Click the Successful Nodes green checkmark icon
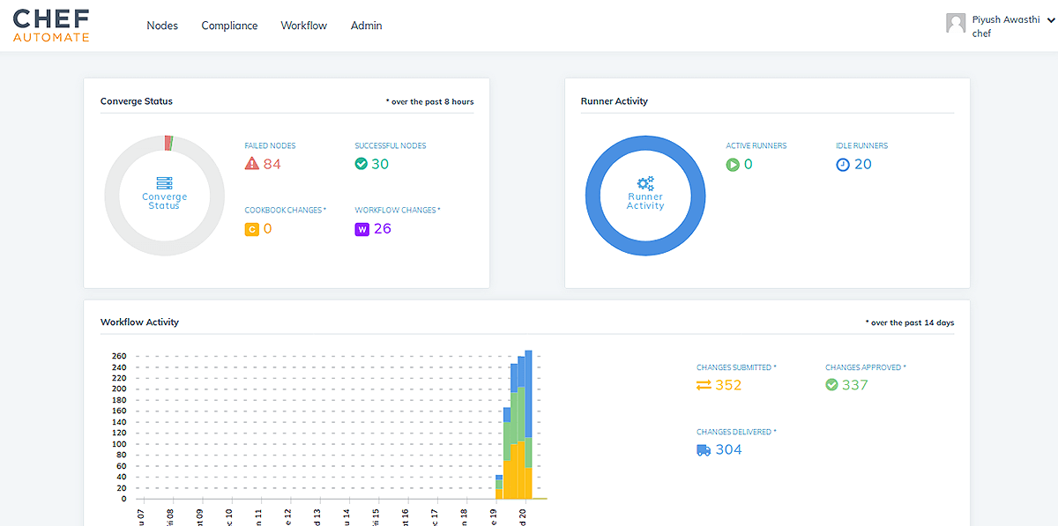1058x526 pixels. tap(361, 164)
